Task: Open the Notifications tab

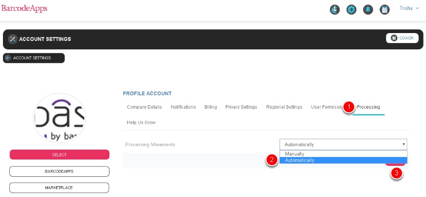Action: click(183, 107)
